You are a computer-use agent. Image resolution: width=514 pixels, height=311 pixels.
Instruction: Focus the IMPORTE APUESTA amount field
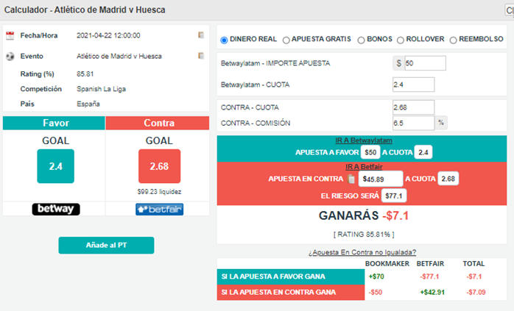coord(425,63)
